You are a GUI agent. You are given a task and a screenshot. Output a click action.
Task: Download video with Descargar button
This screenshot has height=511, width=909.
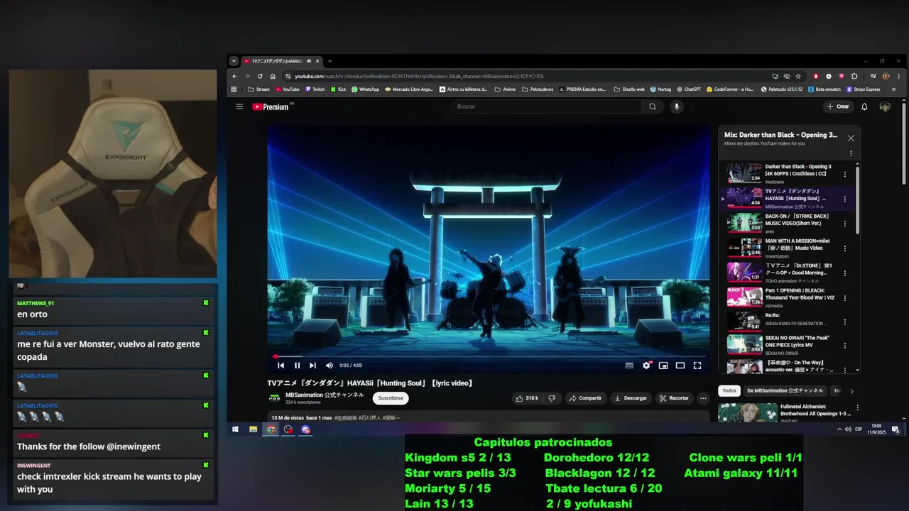631,398
